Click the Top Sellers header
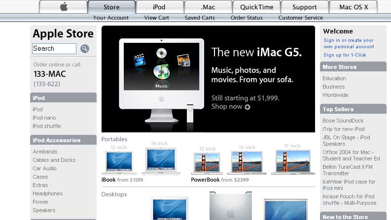This screenshot has height=220, width=391. pyautogui.click(x=353, y=109)
